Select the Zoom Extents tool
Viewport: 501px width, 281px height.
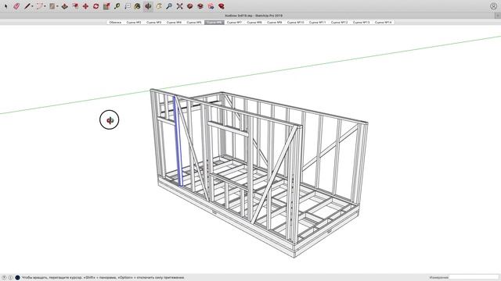[179, 6]
